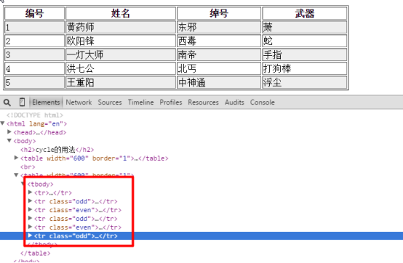Switch to the Timeline tab
This screenshot has height=263, width=403.
click(x=141, y=102)
